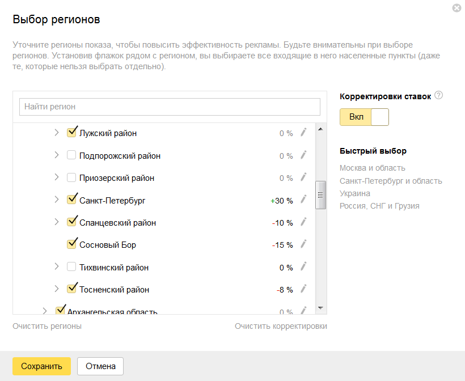Toggle the Вкл bid adjustments switch
The image size is (465, 381).
(x=364, y=117)
